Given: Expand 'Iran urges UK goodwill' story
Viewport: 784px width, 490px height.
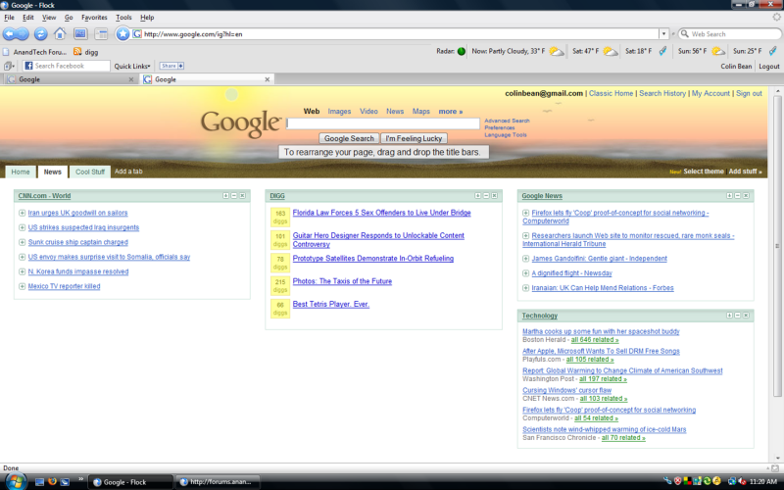Looking at the screenshot, I should pos(22,213).
